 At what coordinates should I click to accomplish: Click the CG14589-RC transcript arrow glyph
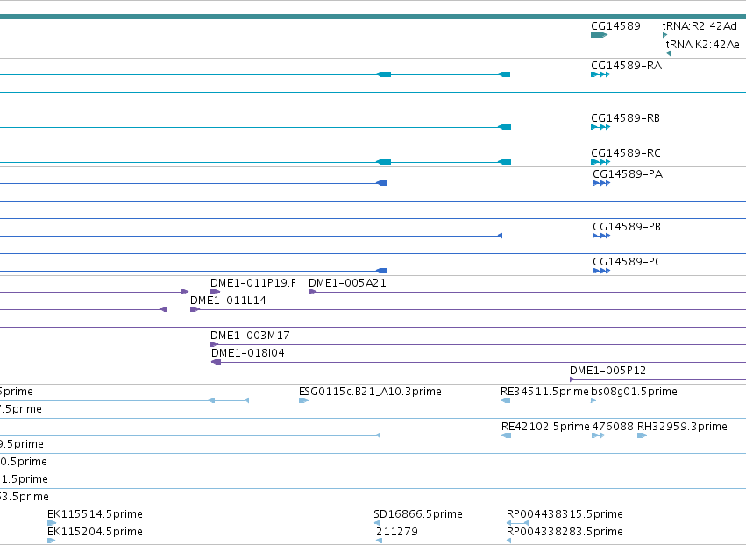tap(600, 162)
